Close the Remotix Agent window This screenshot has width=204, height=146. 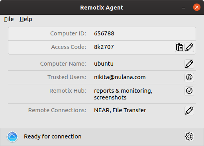point(197,7)
